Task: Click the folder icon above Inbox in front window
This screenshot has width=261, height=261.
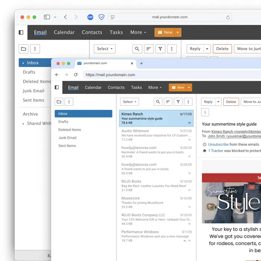Action: click(59, 102)
